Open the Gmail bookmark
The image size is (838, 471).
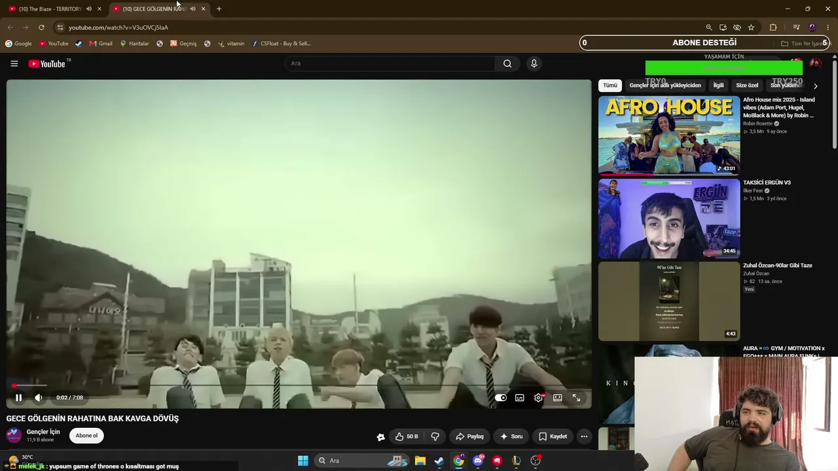(101, 44)
